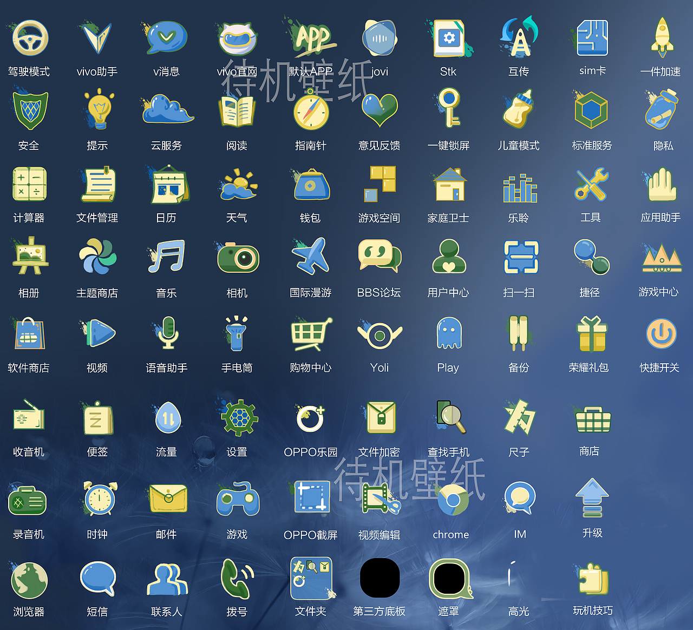Open the 玩机技巧 puzzle piece icon
This screenshot has height=630, width=693.
[593, 580]
